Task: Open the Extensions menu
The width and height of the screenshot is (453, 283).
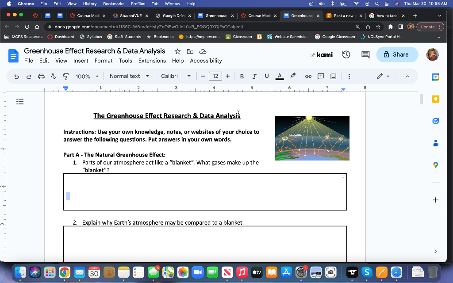Action: pos(152,61)
